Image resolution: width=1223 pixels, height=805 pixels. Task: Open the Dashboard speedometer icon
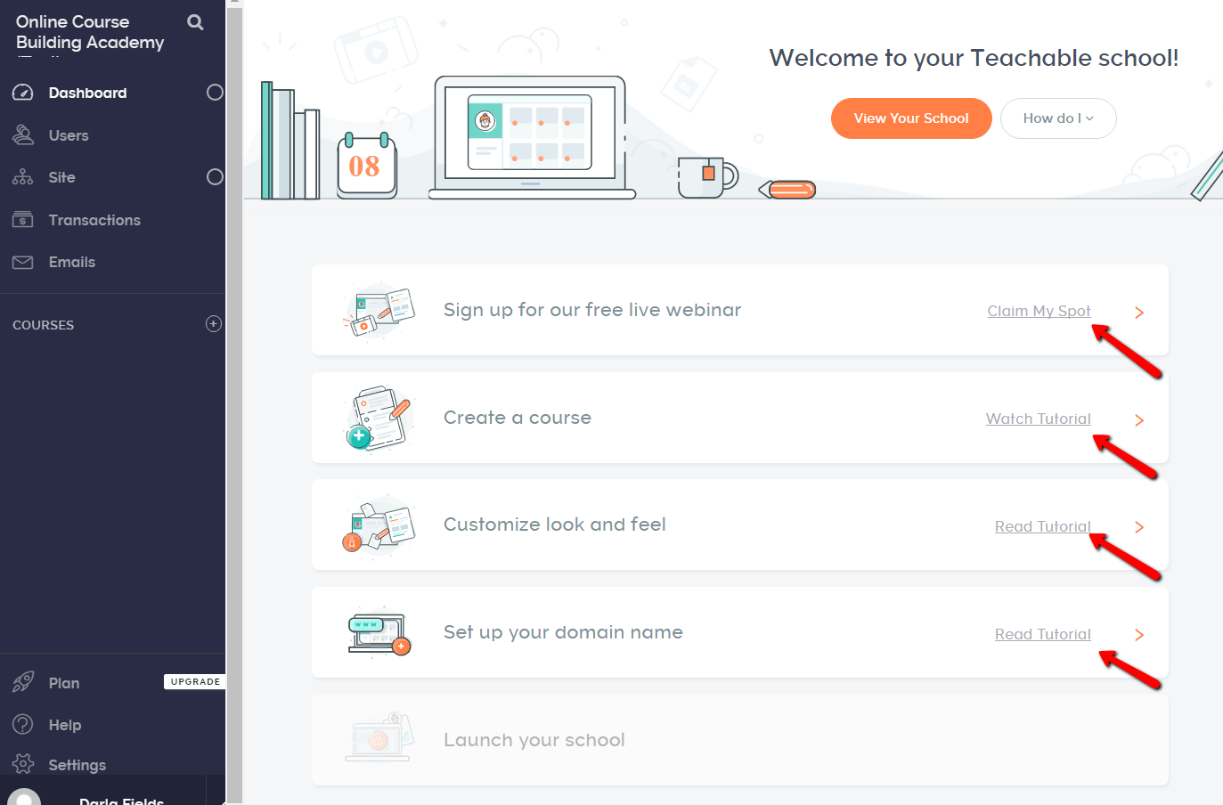point(23,93)
